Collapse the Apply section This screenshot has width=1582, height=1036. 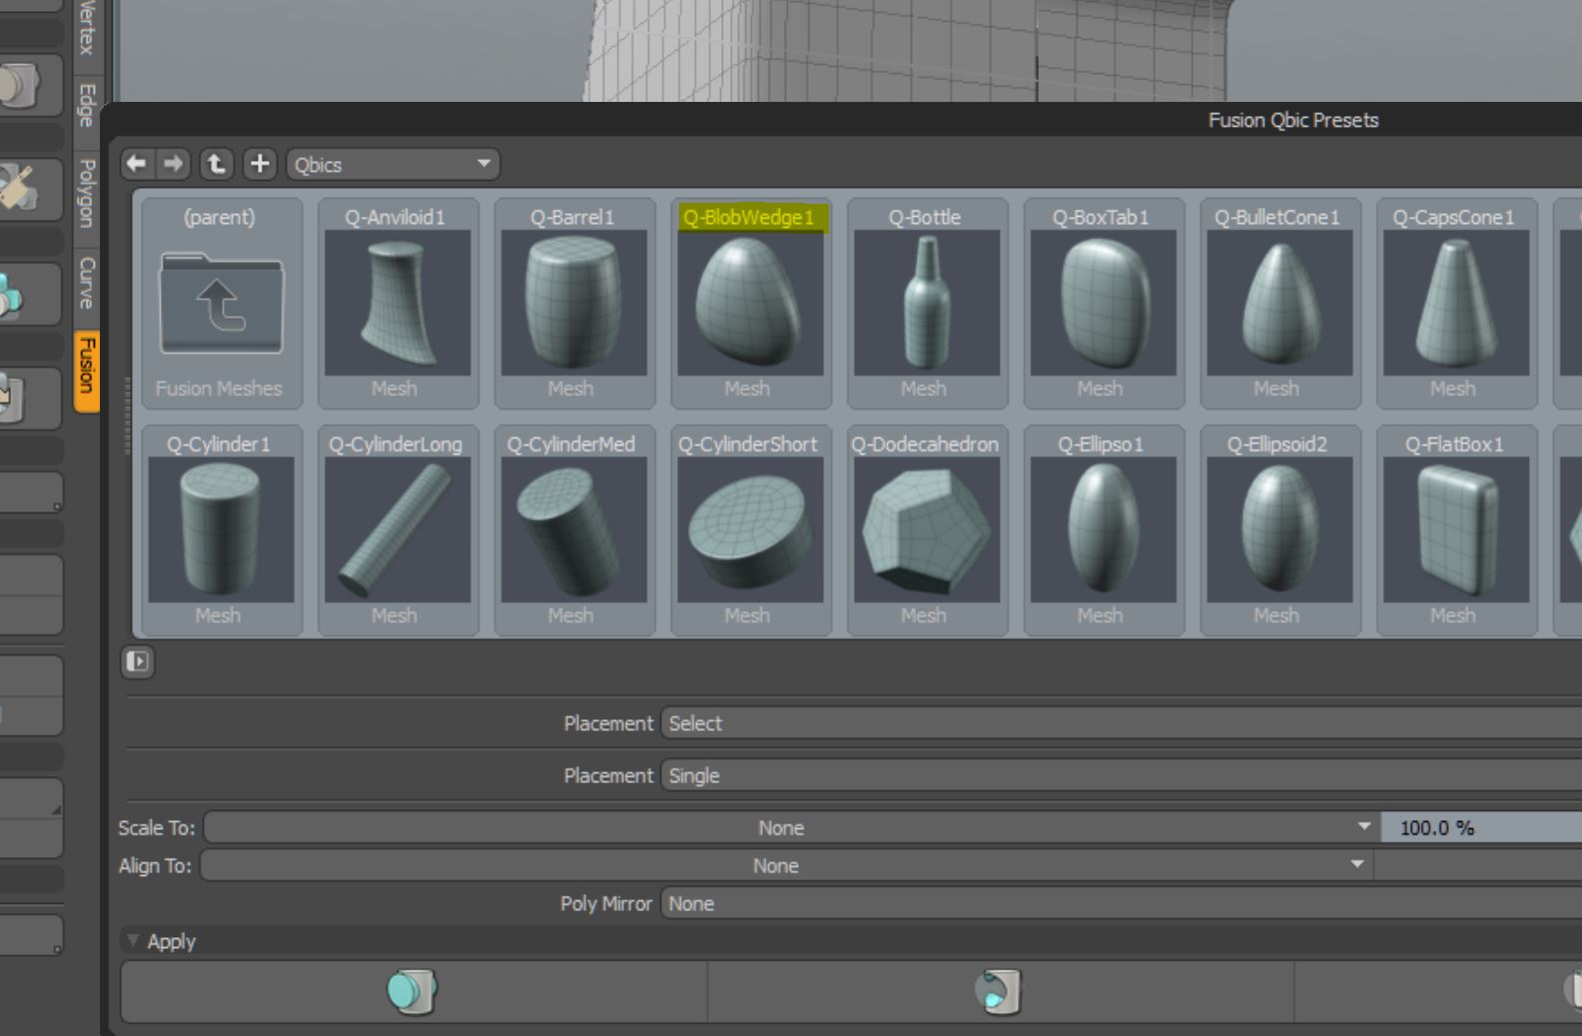[133, 941]
